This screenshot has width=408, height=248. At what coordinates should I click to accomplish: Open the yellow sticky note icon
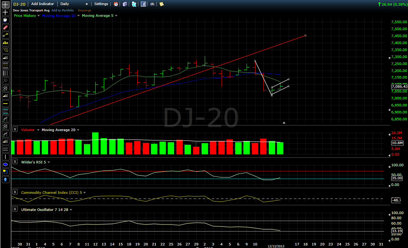(162, 4)
